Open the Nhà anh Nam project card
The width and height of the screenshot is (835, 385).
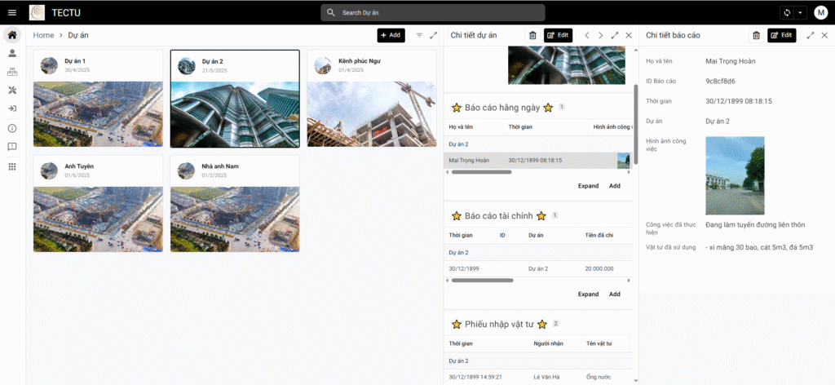[235, 203]
